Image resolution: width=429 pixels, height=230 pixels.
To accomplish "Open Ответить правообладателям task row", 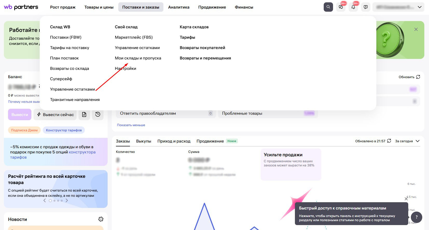I will pos(166,113).
